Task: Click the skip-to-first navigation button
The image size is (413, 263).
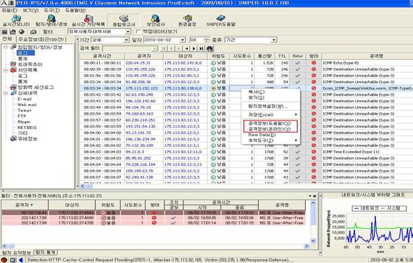Action: pos(164,49)
